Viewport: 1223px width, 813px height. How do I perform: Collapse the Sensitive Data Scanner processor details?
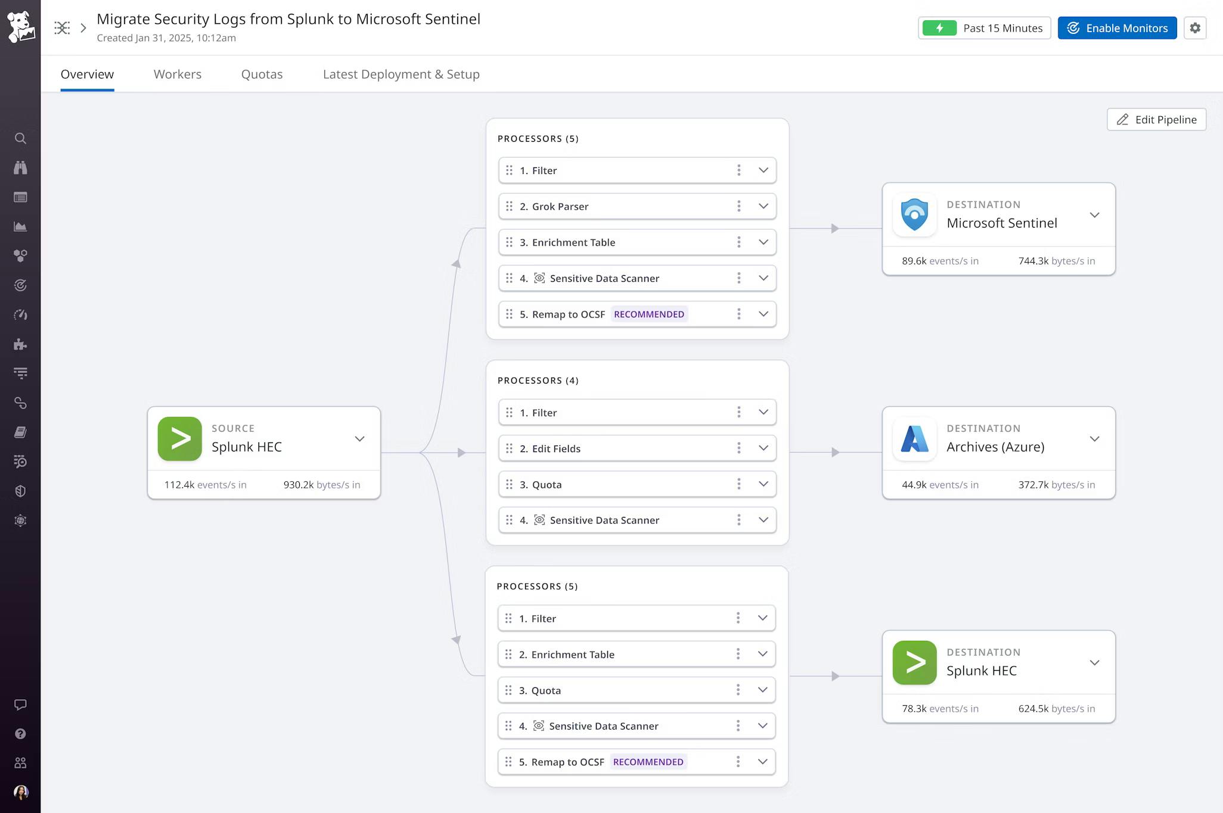pos(763,278)
